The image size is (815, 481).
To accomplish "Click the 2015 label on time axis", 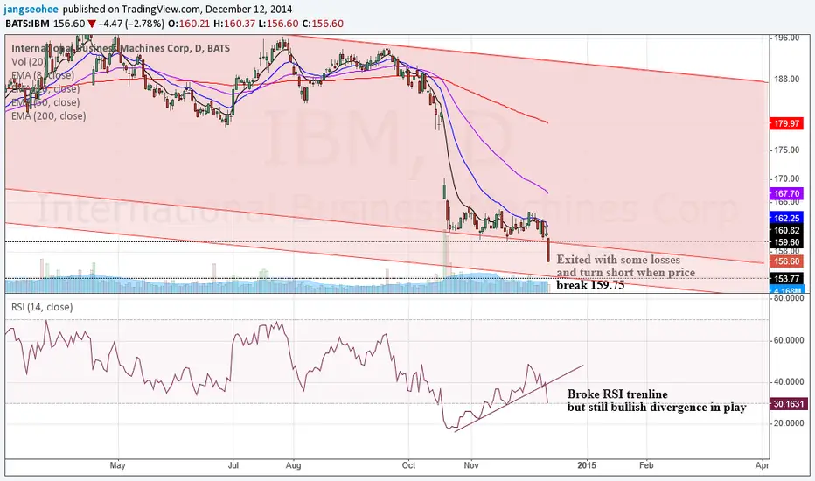I will click(587, 465).
